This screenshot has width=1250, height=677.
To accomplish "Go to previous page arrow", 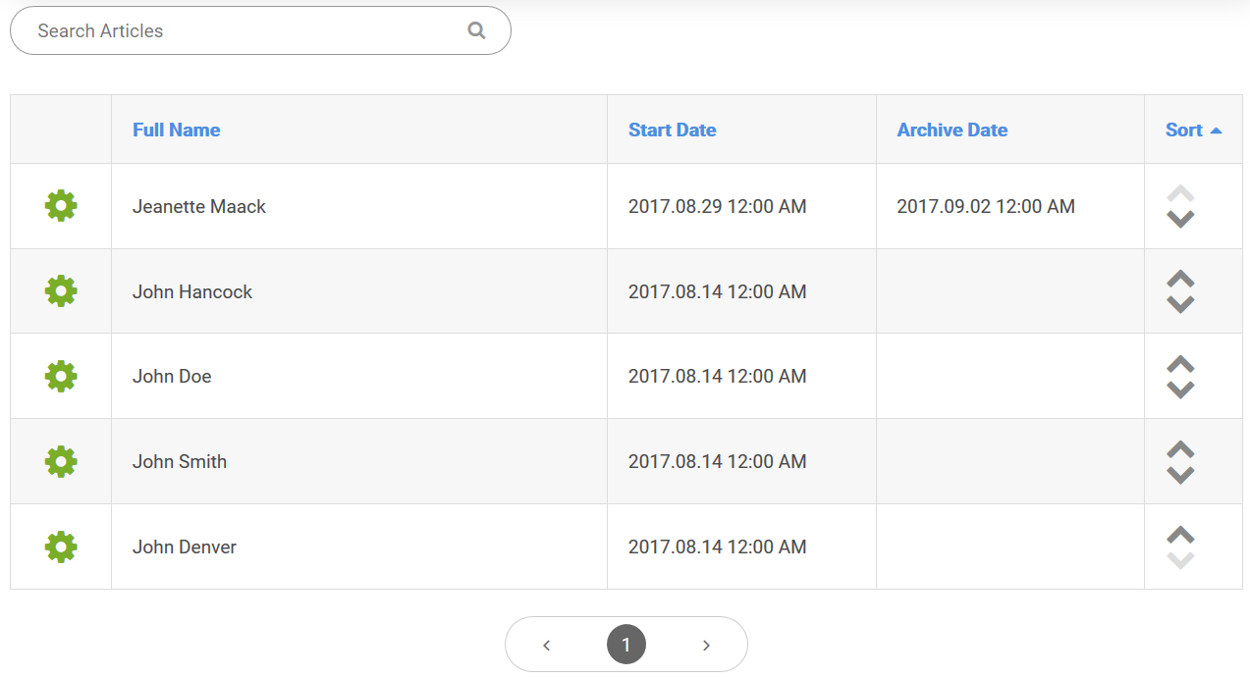I will pyautogui.click(x=547, y=645).
